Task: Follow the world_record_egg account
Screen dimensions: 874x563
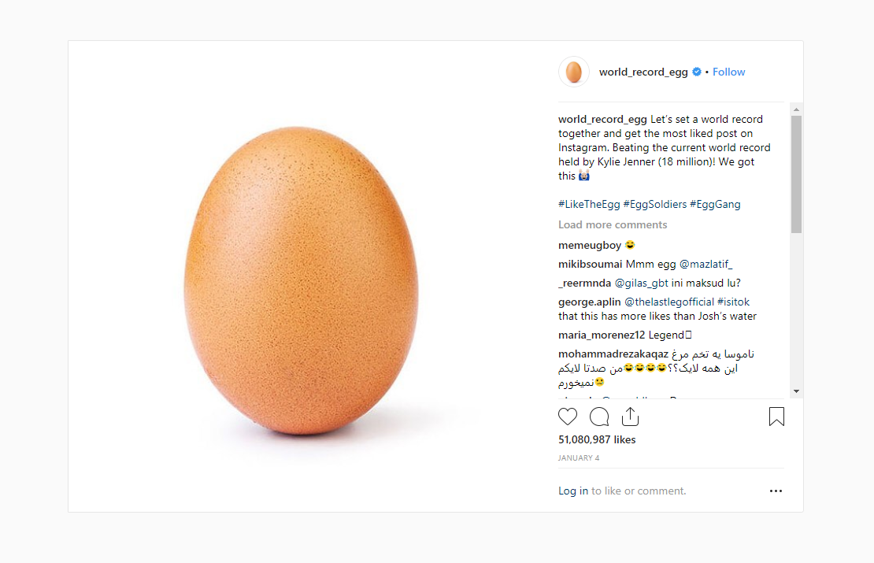Action: click(x=729, y=72)
